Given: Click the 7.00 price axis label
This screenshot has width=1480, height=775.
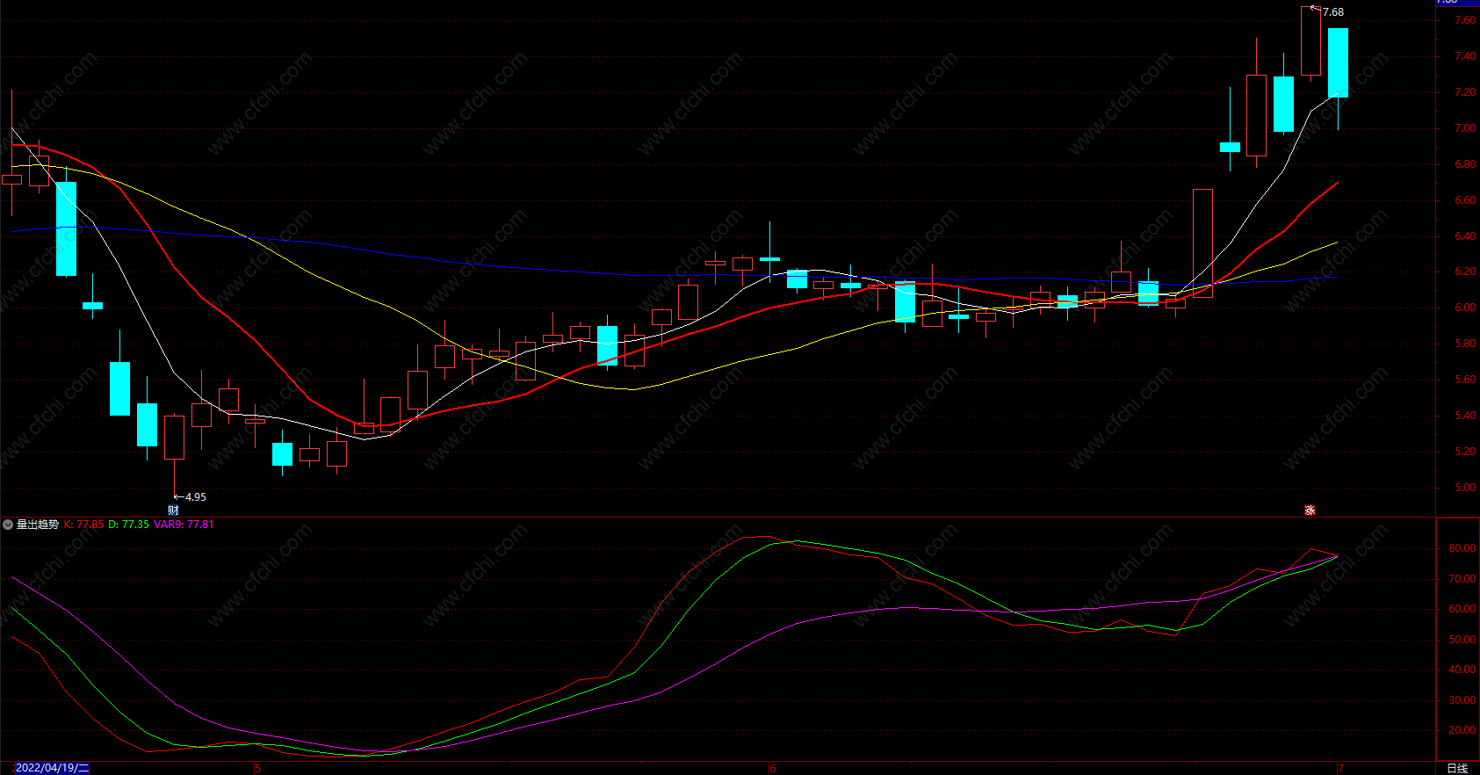Looking at the screenshot, I should [x=1465, y=128].
